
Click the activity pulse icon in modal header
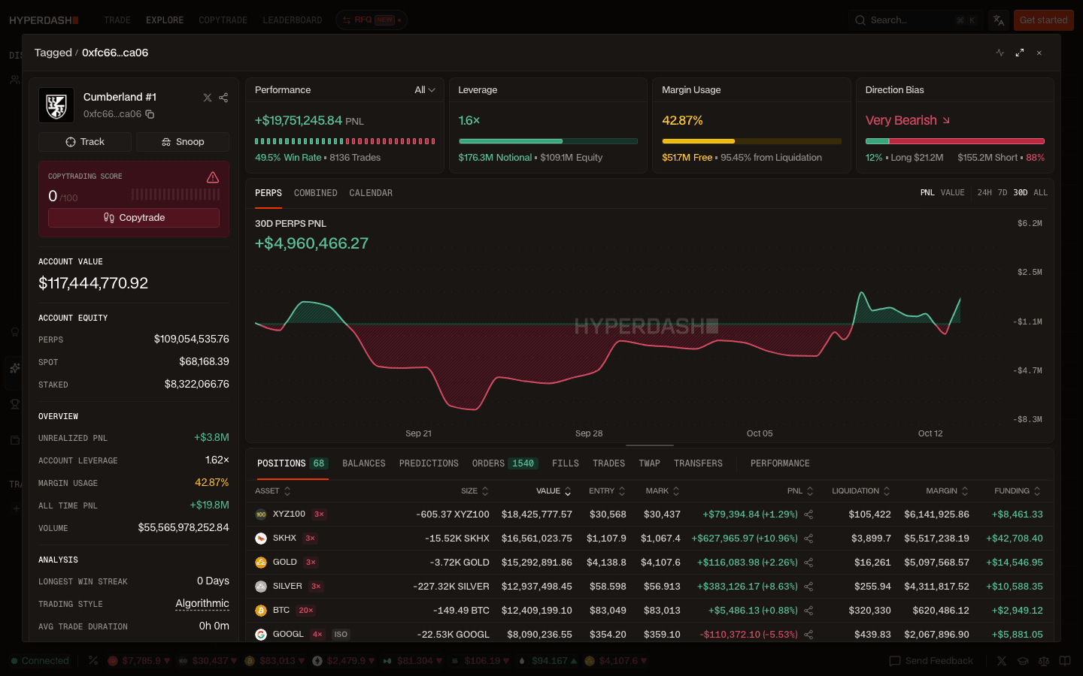(x=1000, y=53)
